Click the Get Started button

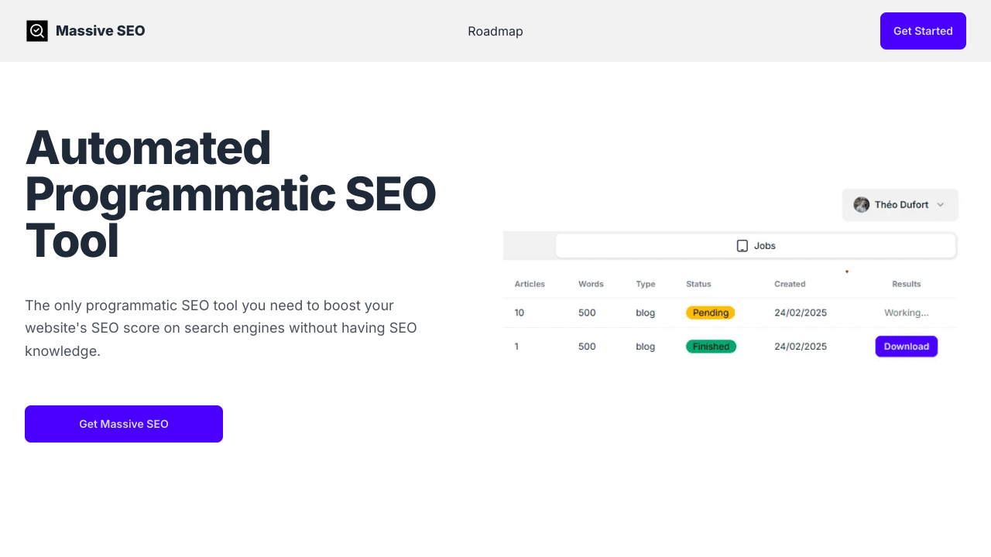[923, 31]
